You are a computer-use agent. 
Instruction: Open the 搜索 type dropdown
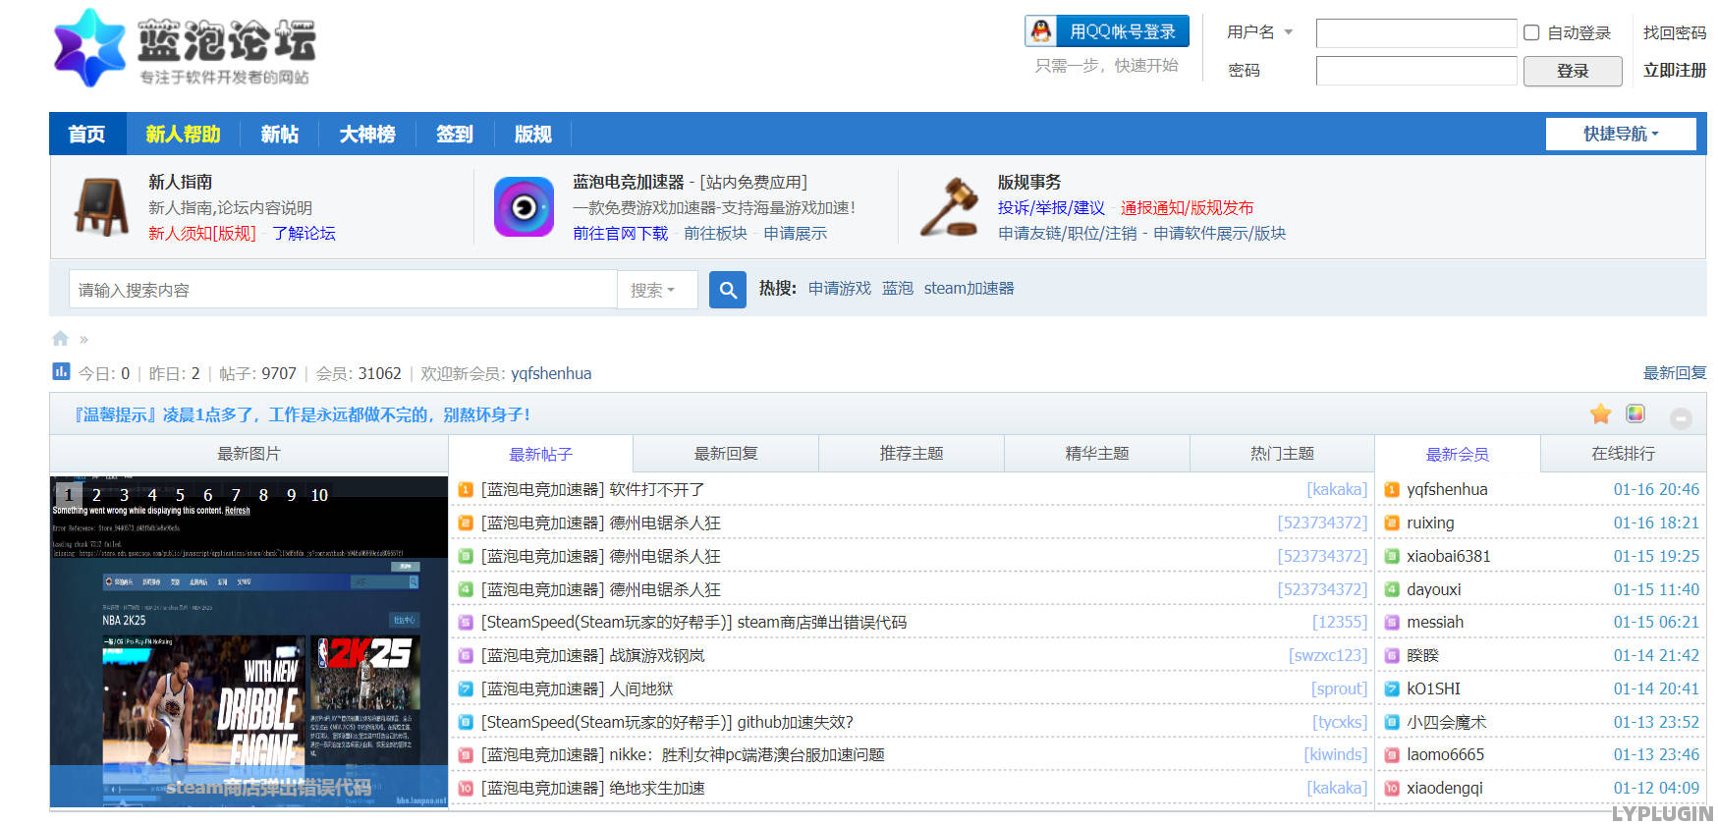pyautogui.click(x=656, y=290)
